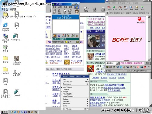Click the 검색 search button in messenger
The image size is (152, 114).
tap(148, 63)
